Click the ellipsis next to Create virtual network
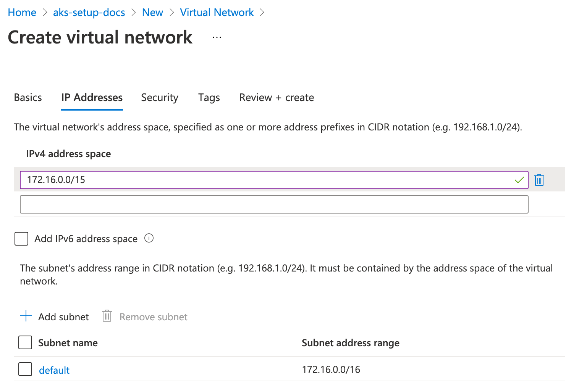579x392 pixels. (x=217, y=37)
